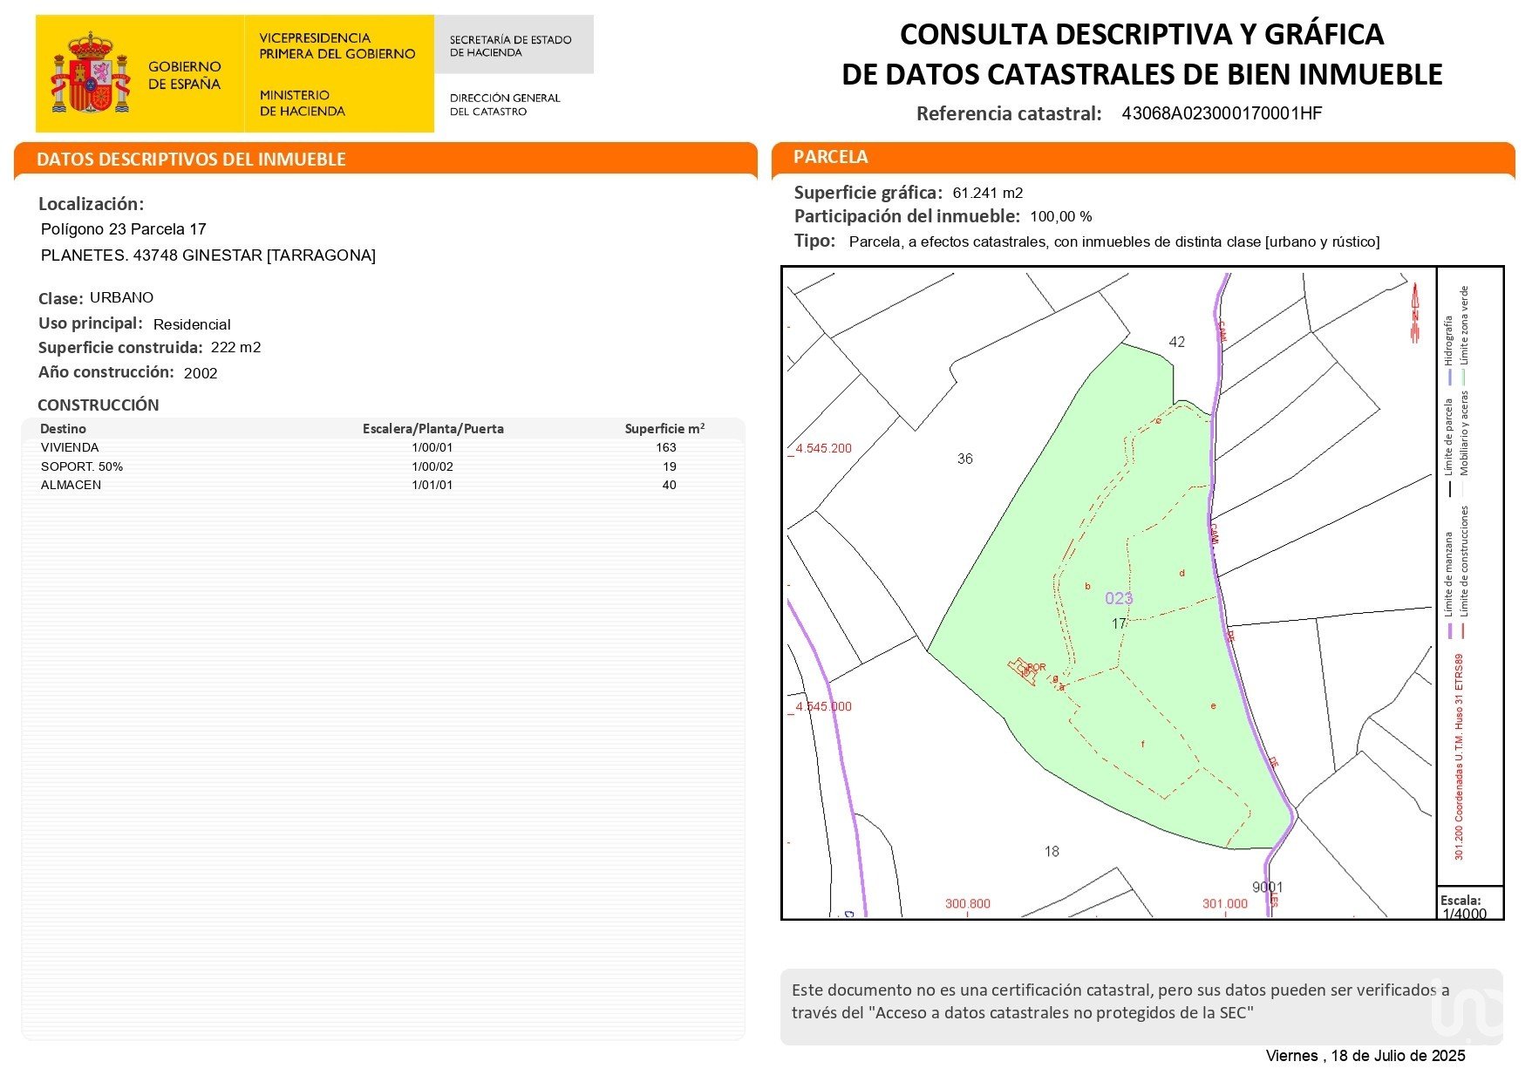Click parcel number 42 on the map
The width and height of the screenshot is (1532, 1082).
pyautogui.click(x=1176, y=342)
